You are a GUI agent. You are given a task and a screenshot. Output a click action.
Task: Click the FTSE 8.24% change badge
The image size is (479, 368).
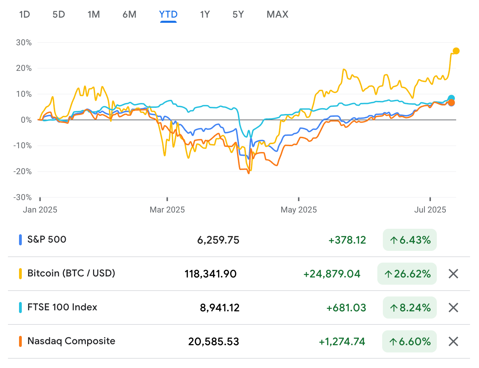click(x=410, y=308)
